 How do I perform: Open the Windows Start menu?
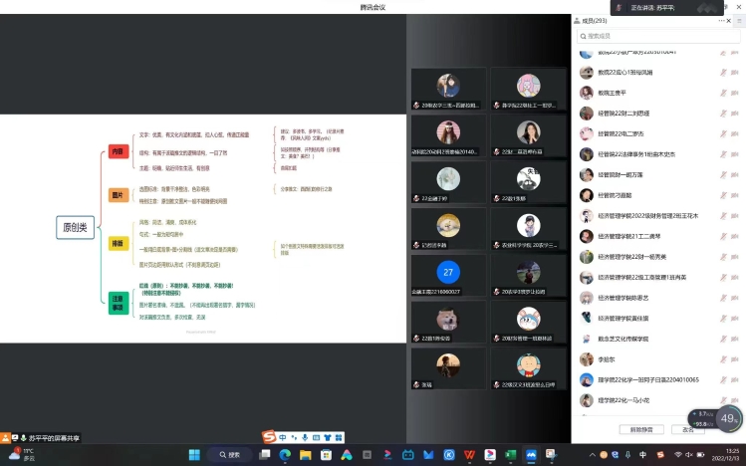[194, 455]
